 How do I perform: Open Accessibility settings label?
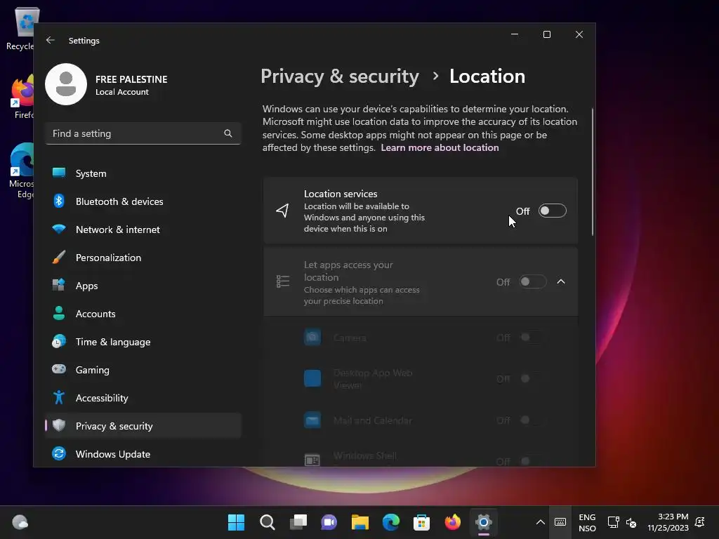(x=102, y=398)
